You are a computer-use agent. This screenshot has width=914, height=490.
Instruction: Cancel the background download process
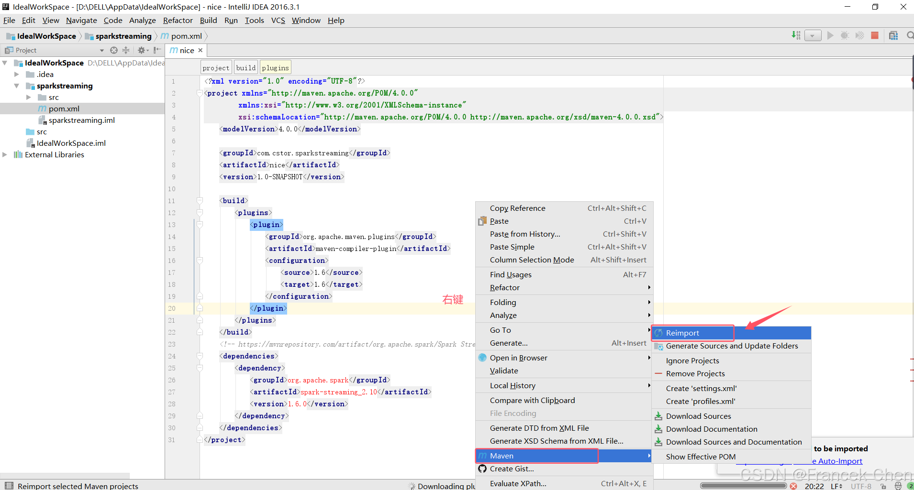pyautogui.click(x=793, y=486)
